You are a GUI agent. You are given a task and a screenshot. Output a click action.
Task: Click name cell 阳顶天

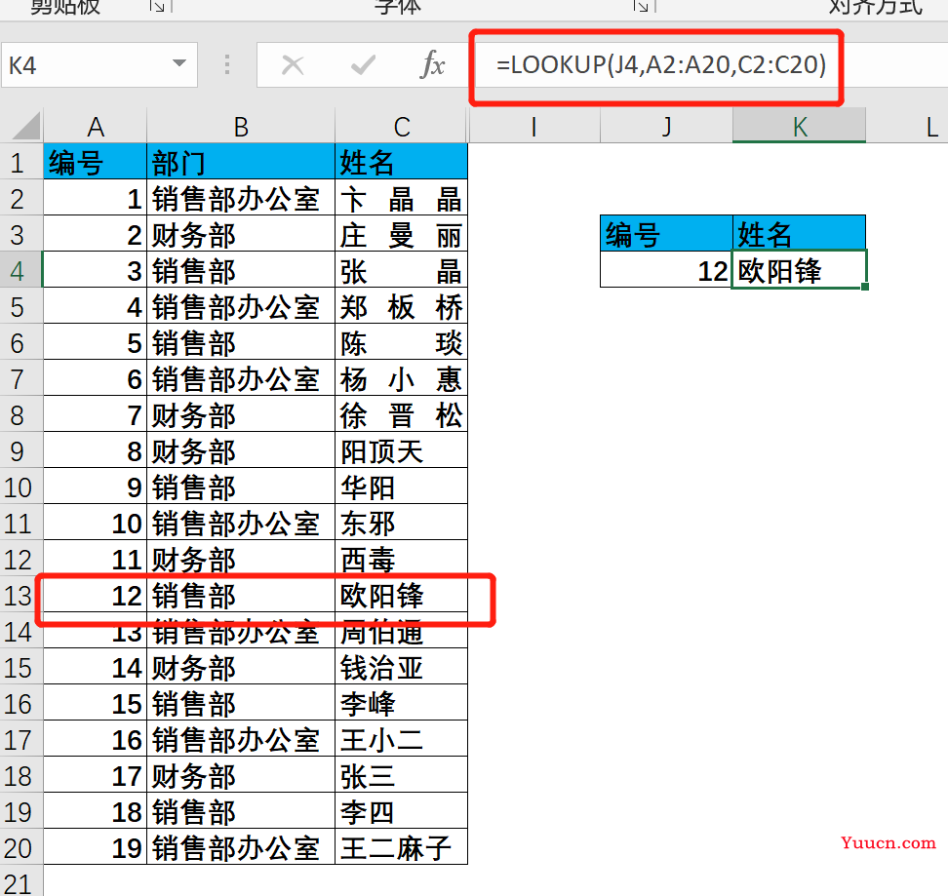click(x=402, y=450)
